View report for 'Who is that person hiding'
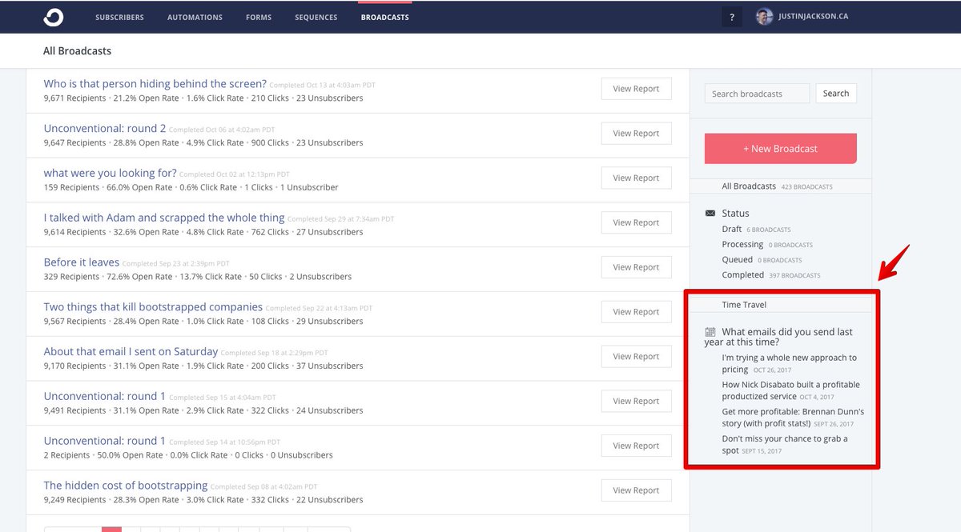Image resolution: width=961 pixels, height=532 pixels. tap(636, 89)
